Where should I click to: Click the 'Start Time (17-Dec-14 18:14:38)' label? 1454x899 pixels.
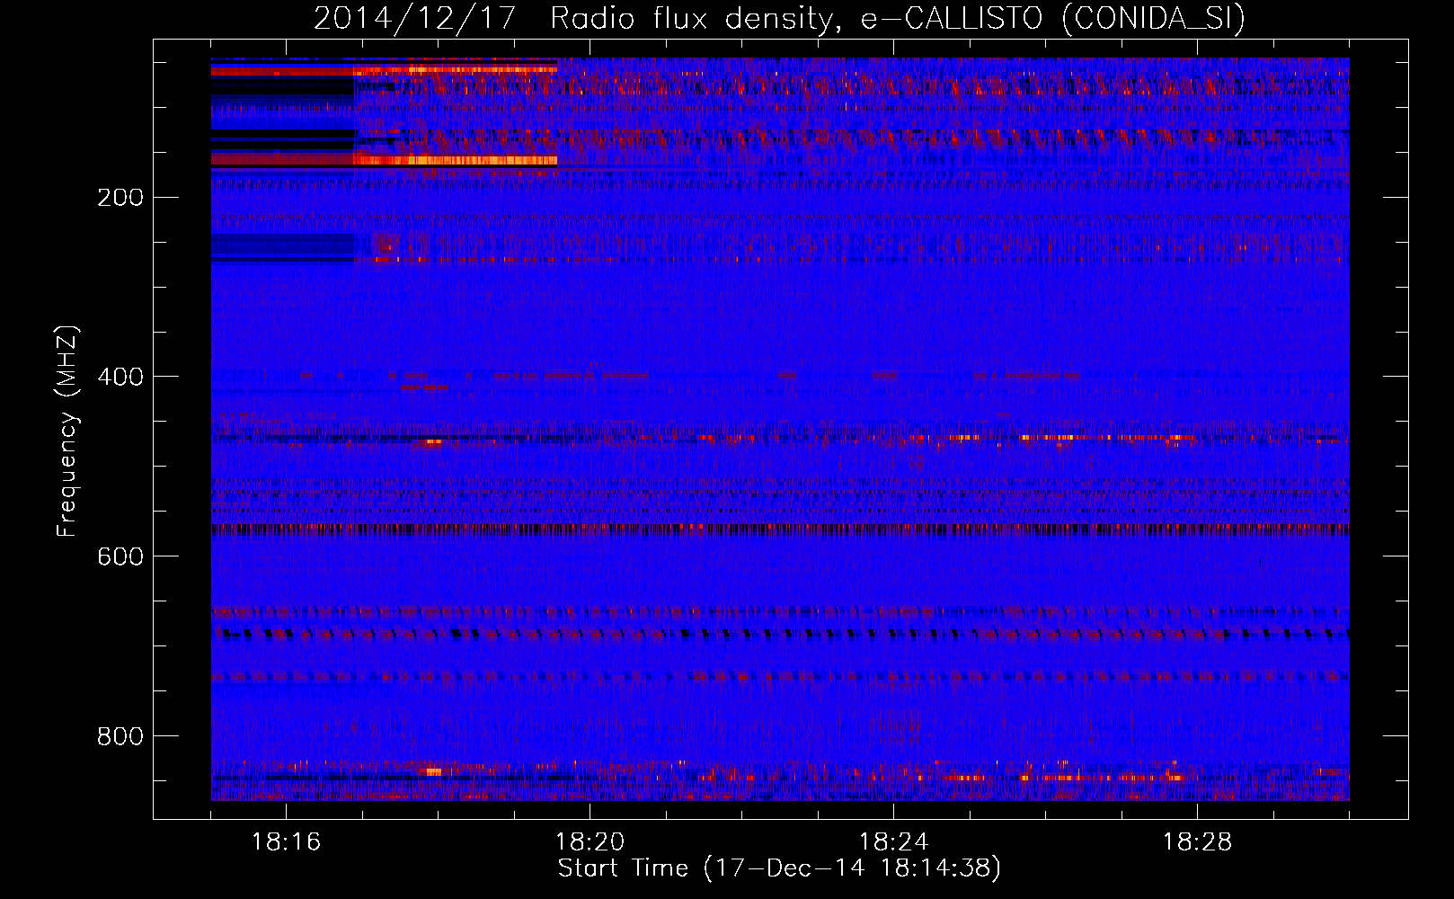[779, 868]
